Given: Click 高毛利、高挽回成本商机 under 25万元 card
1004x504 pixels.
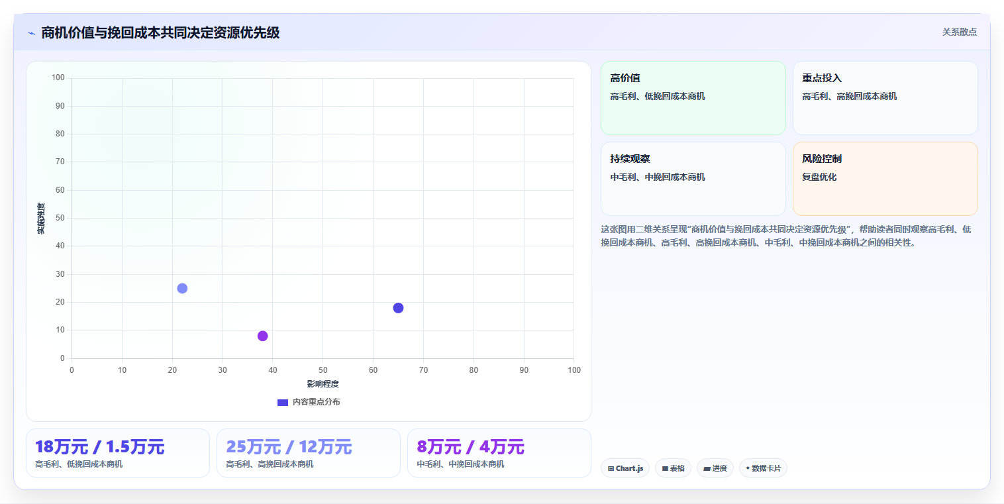Looking at the screenshot, I should coord(270,464).
